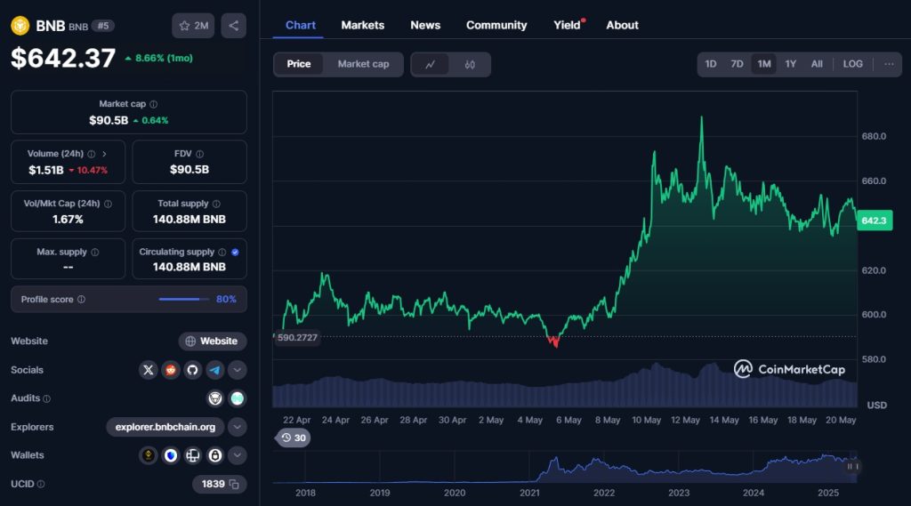Open the Ledger wallet icon
This screenshot has height=506, width=911.
point(192,455)
